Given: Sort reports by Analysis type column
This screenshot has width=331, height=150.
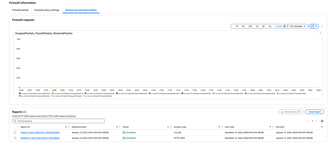Looking at the screenshot, I should [219, 127].
